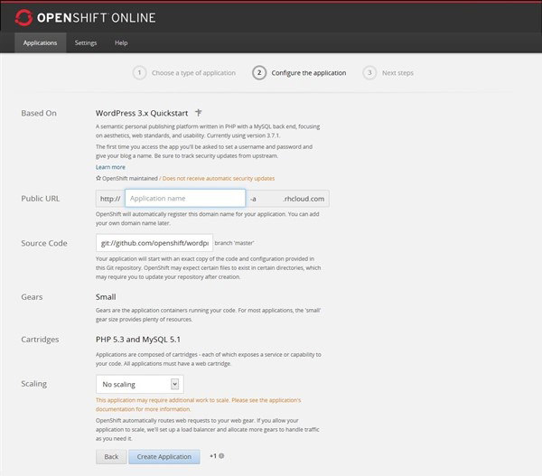Screen dimensions: 542x476
Task: Click the OpenShift Online logo
Action: (x=86, y=18)
